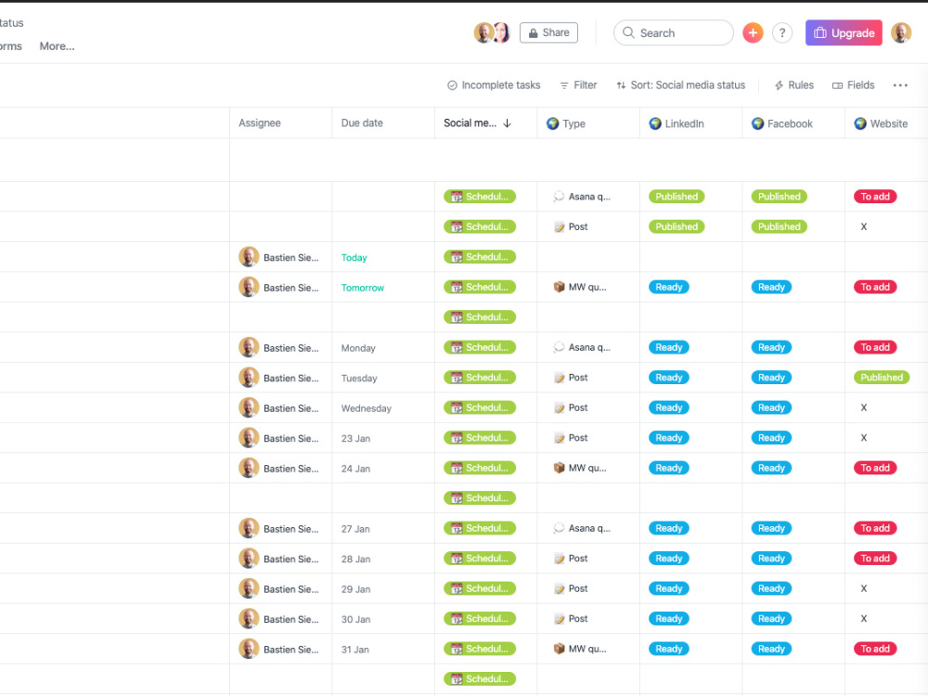Click the Social media status column header
The width and height of the screenshot is (928, 696).
[486, 123]
